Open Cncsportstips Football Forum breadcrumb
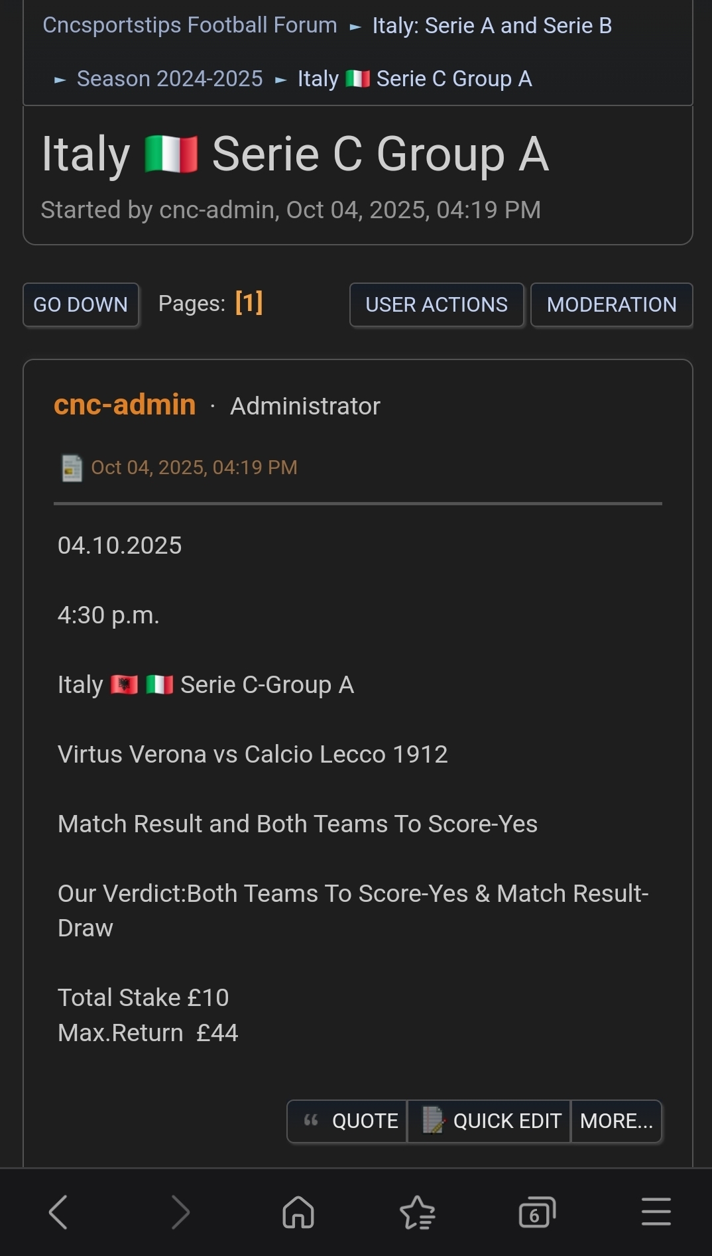The height and width of the screenshot is (1256, 712). tap(190, 25)
